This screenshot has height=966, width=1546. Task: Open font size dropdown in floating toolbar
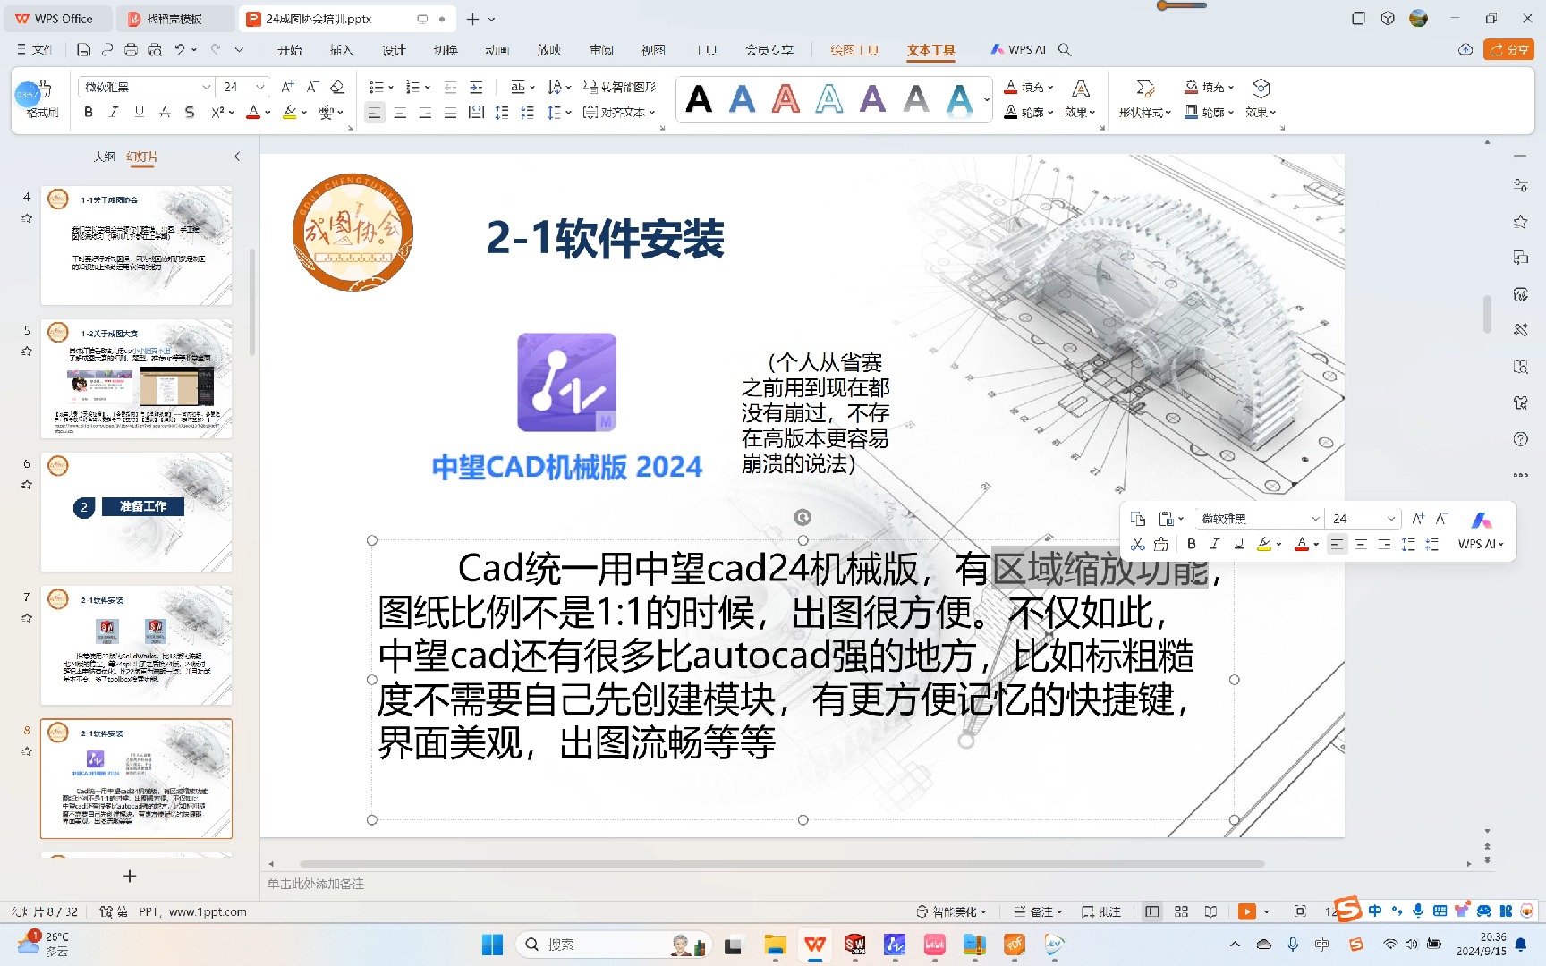1391,519
